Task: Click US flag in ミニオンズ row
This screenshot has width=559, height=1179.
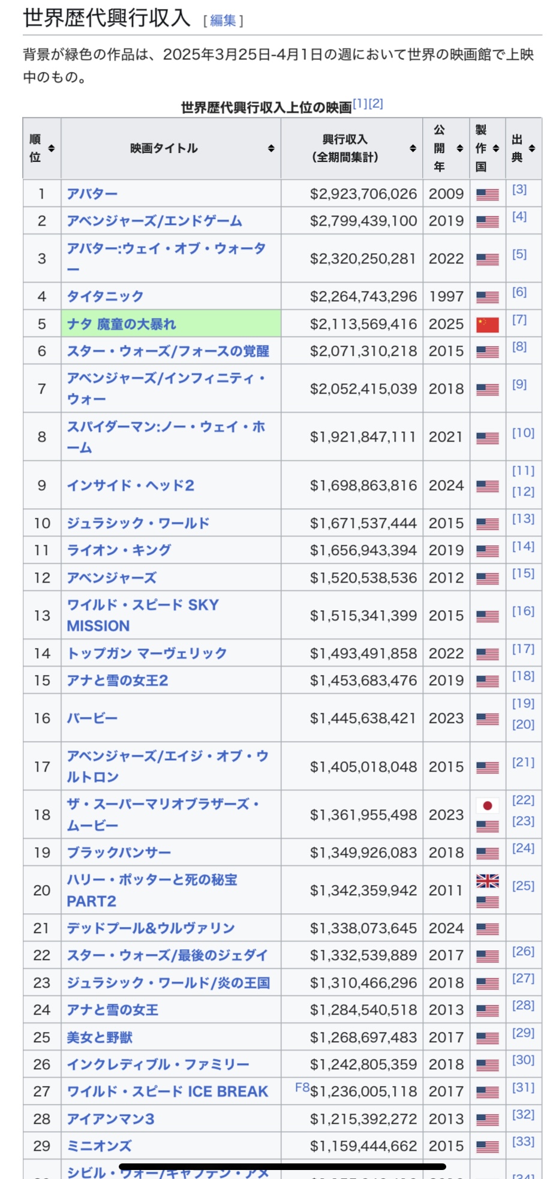Action: click(x=487, y=1147)
